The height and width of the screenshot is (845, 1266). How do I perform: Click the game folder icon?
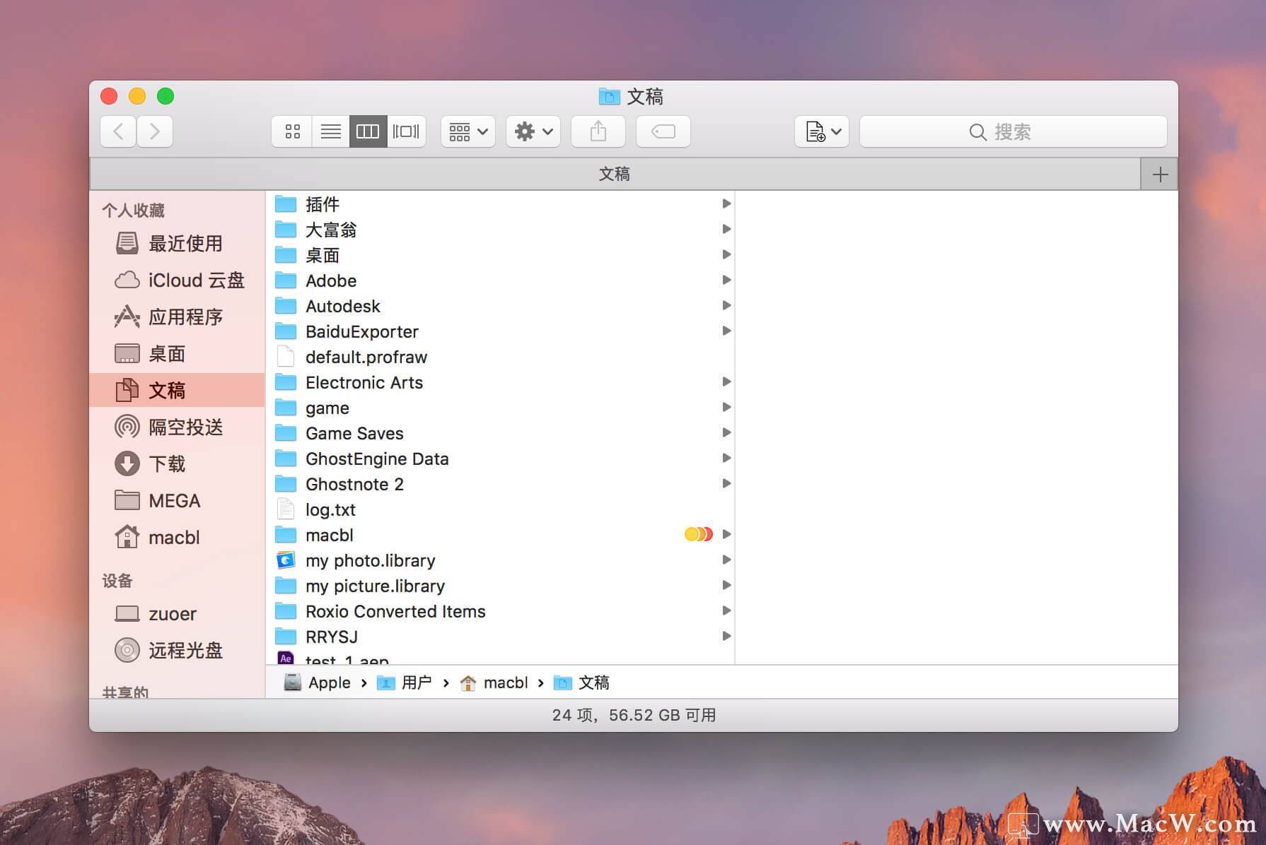[x=286, y=408]
